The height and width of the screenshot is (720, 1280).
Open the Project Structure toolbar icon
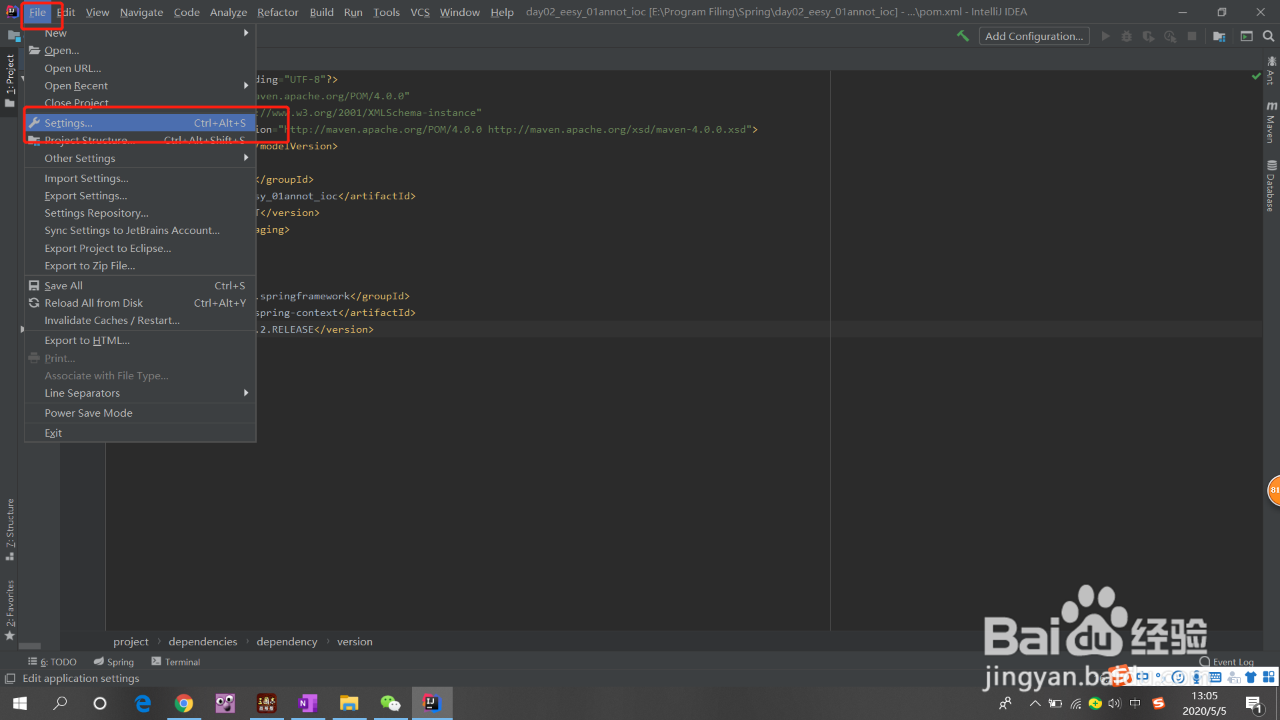coord(1219,36)
